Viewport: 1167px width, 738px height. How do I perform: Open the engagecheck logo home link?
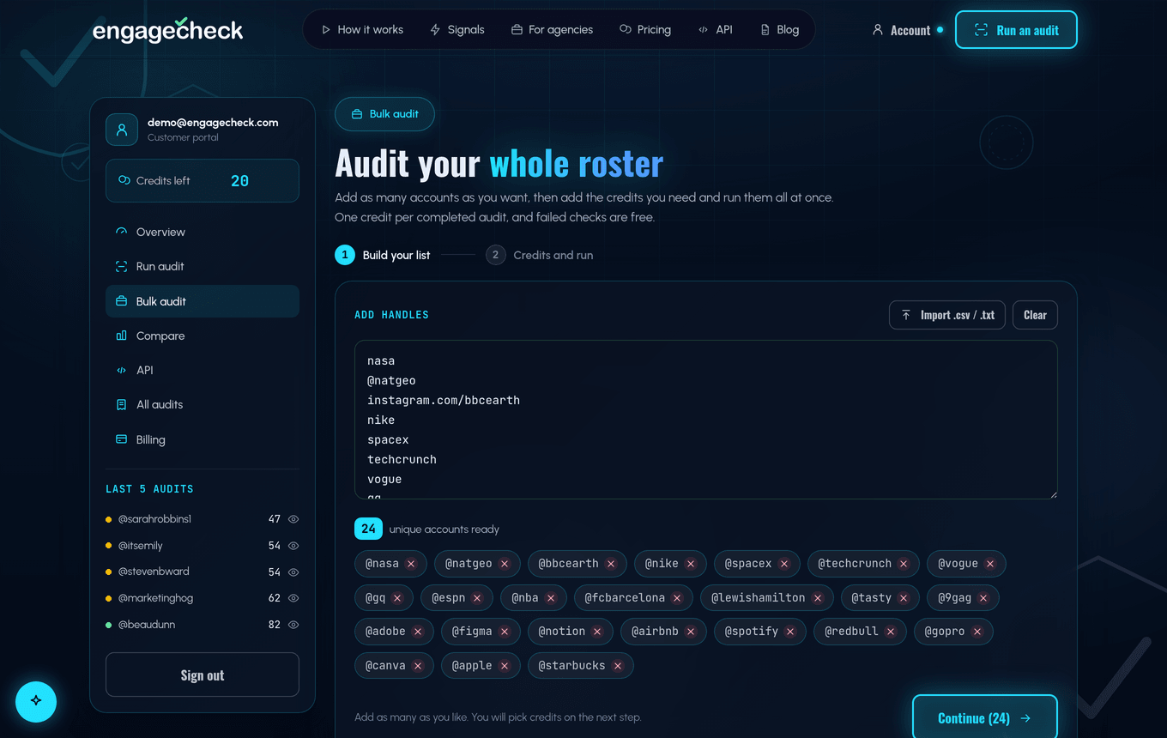(168, 30)
